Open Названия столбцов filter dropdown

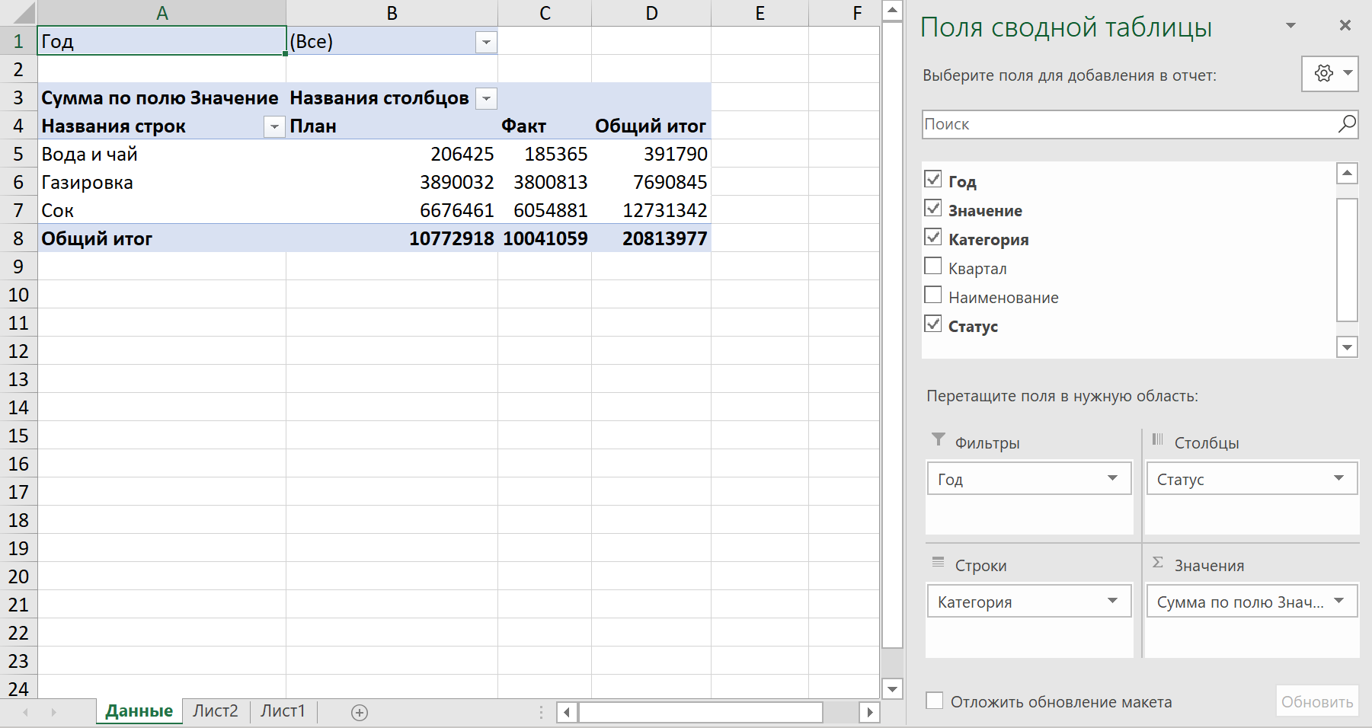[x=486, y=98]
